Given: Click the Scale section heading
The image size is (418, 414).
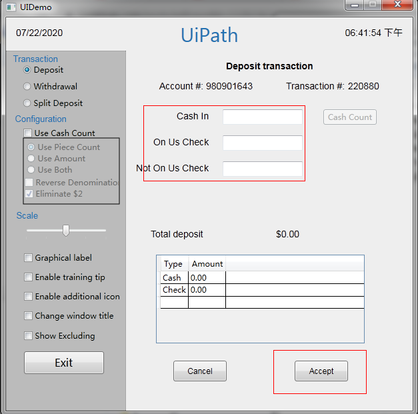Looking at the screenshot, I should 27,215.
